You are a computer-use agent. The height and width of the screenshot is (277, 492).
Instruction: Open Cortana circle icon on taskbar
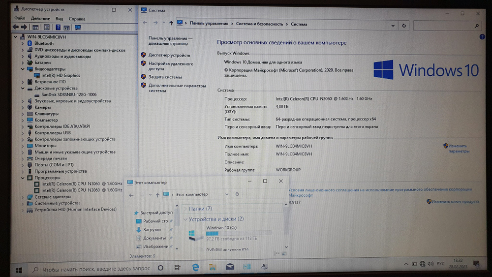pos(160,268)
